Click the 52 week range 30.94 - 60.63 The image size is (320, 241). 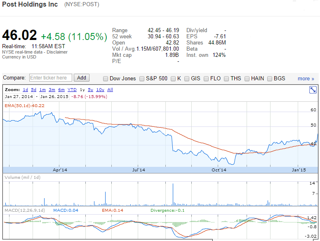pyautogui.click(x=163, y=37)
